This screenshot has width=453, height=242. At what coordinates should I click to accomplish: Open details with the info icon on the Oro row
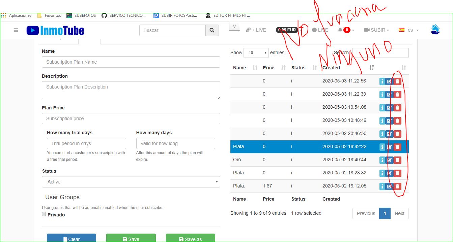point(381,160)
